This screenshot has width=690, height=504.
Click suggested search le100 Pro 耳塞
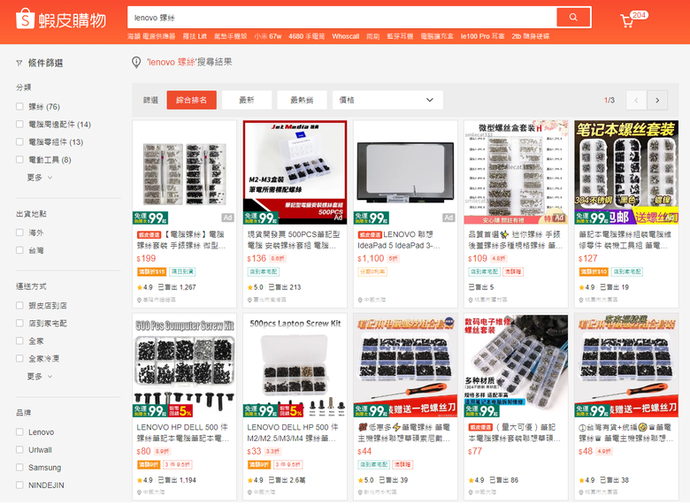pos(482,36)
